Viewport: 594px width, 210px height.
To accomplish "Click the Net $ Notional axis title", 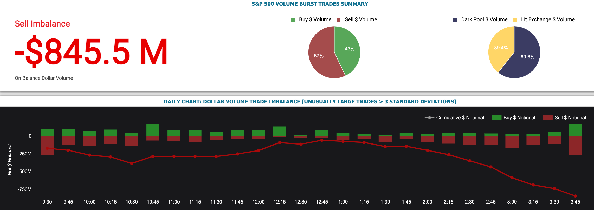I will tap(10, 160).
